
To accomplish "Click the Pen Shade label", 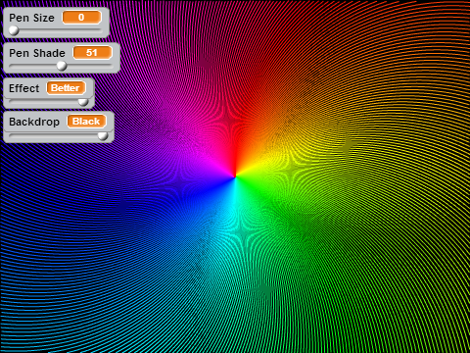I will 37,53.
